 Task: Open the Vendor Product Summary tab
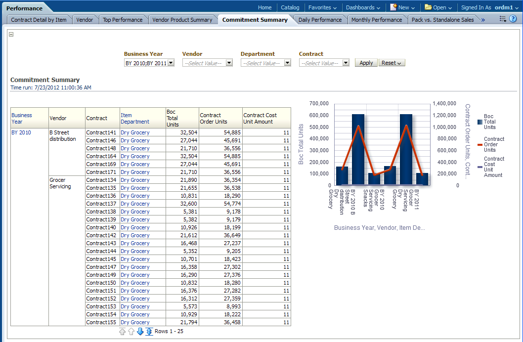(182, 20)
